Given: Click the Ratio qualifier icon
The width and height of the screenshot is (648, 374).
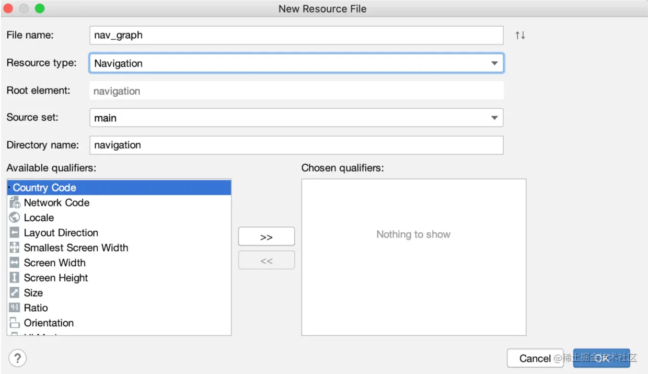Looking at the screenshot, I should coord(15,308).
